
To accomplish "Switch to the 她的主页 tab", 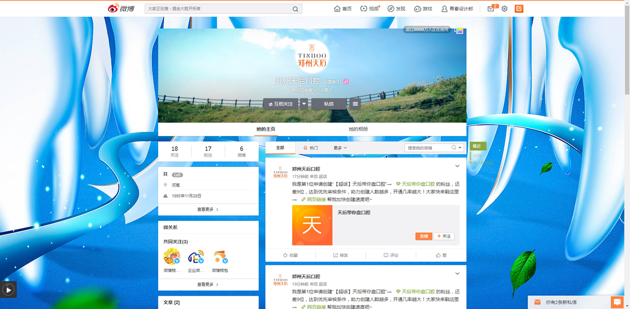I will [266, 129].
